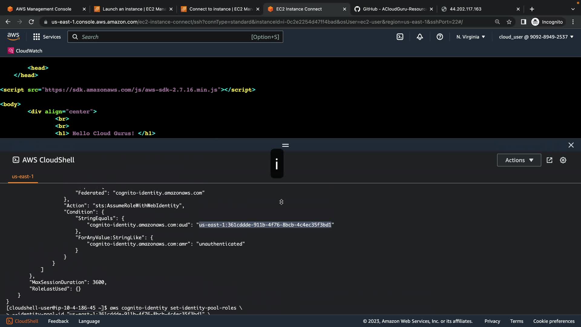Open the Services grid menu
This screenshot has height=327, width=581.
(x=47, y=37)
